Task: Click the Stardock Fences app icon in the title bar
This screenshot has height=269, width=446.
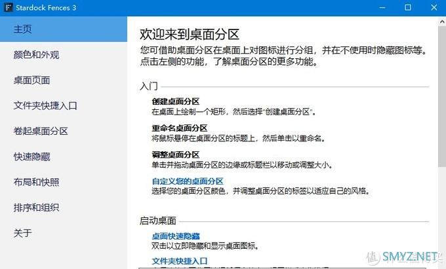Action: tap(8, 7)
